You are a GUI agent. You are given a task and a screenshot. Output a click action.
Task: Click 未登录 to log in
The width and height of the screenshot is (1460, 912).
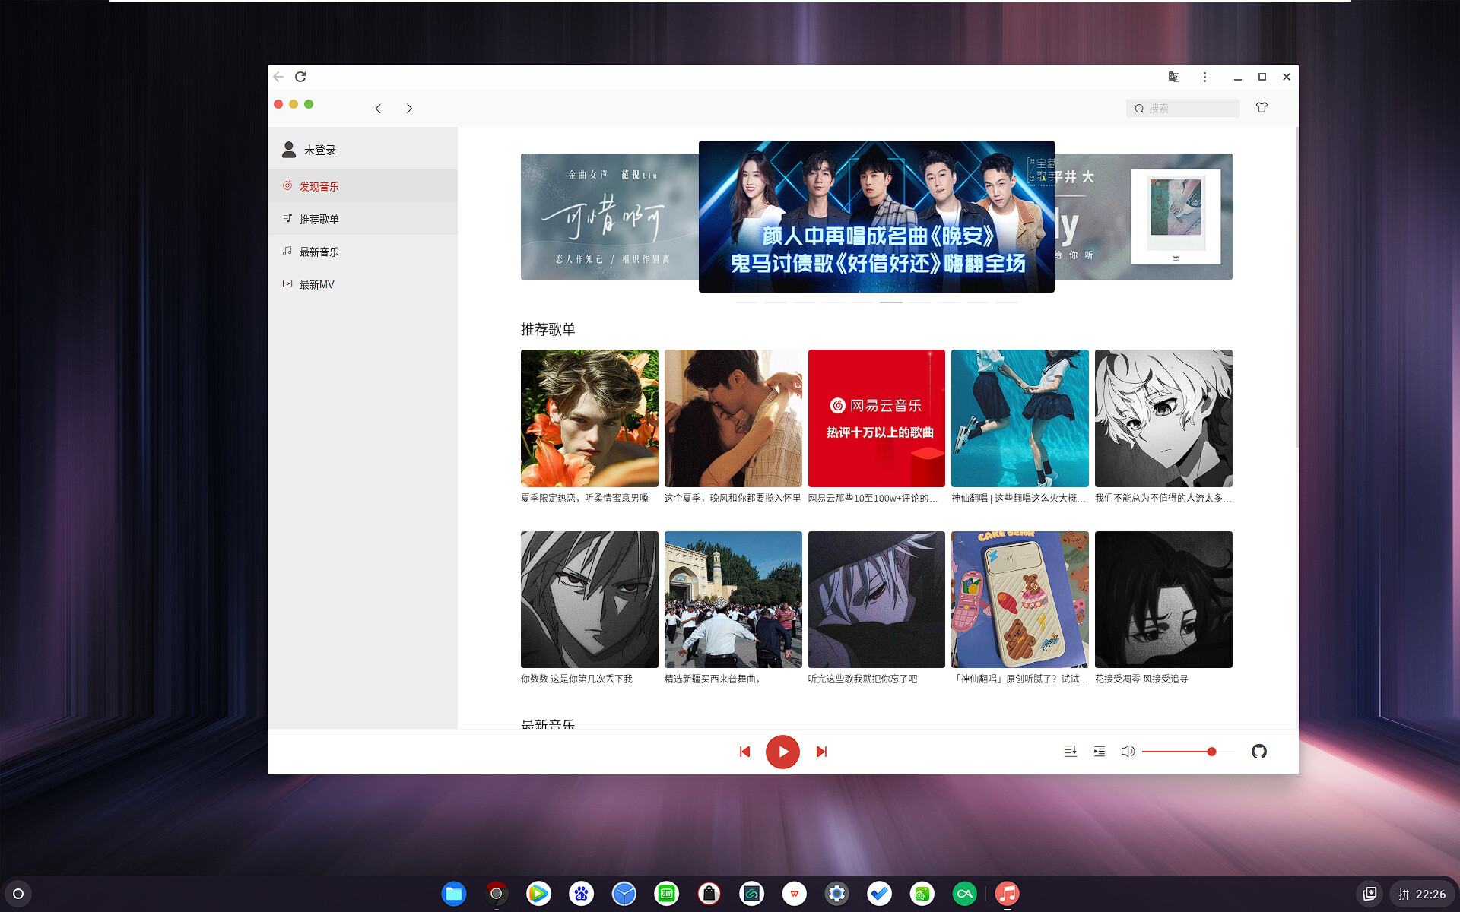click(319, 150)
